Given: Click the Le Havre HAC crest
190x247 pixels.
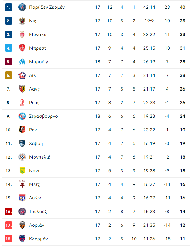Looking at the screenshot, I should coord(22,143).
